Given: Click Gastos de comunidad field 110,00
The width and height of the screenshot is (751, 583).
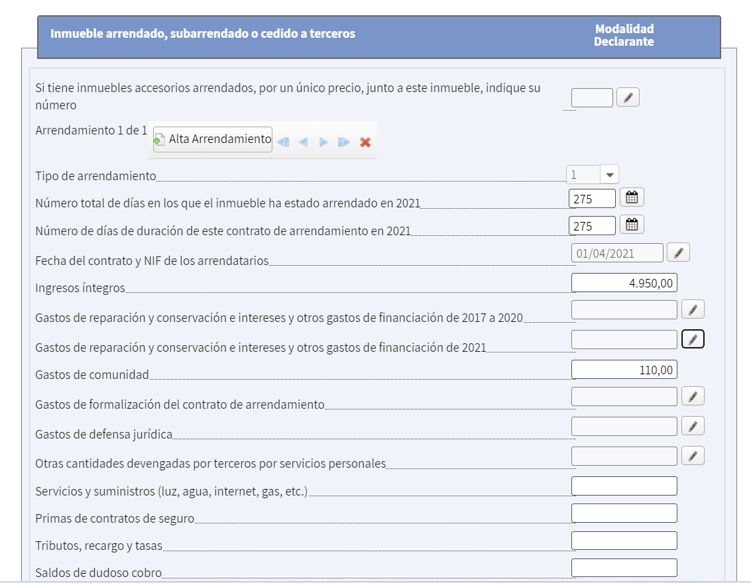Looking at the screenshot, I should 624,370.
